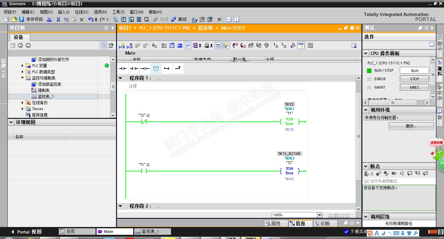Toggle the monitoring on/off glasses icon
Screen dimensions: 444x239
[301, 46]
